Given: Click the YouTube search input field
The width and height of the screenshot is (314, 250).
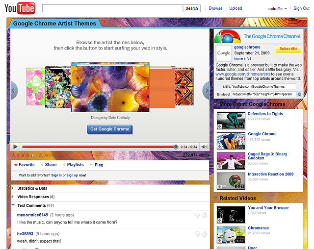Looking at the screenshot, I should [x=112, y=8].
